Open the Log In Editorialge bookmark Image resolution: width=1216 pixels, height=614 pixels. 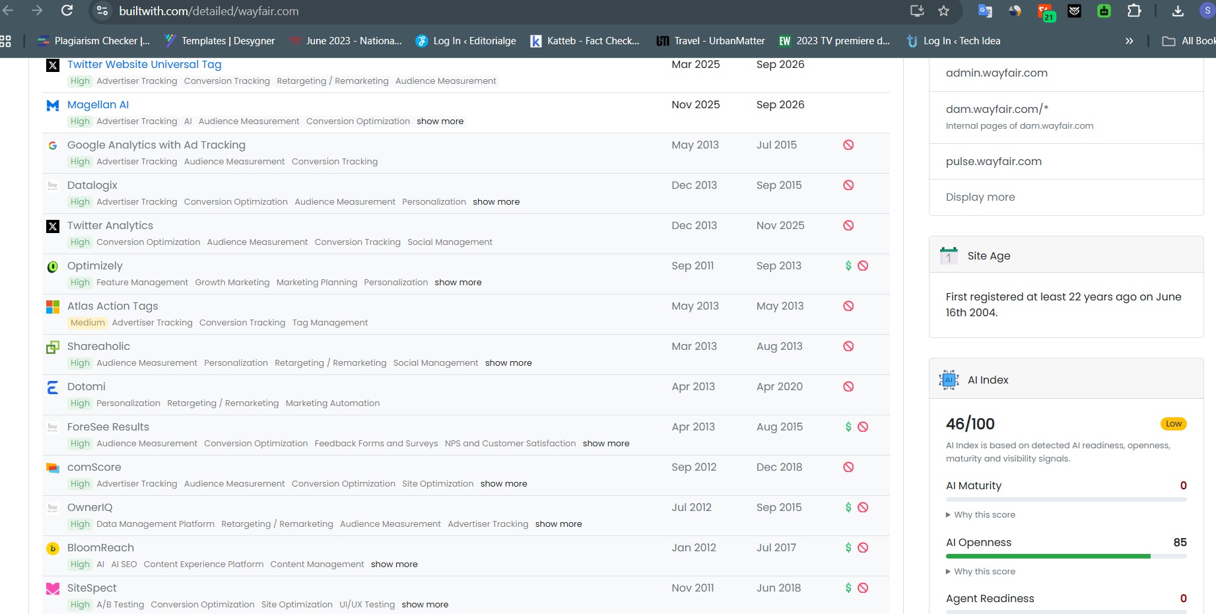click(465, 41)
